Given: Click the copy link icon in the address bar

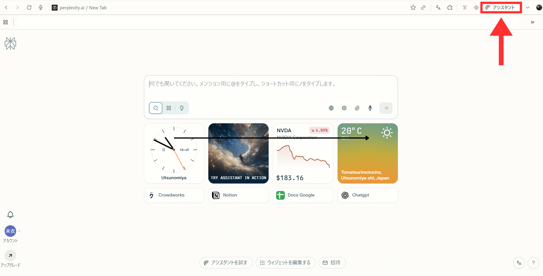Looking at the screenshot, I should coord(423,7).
